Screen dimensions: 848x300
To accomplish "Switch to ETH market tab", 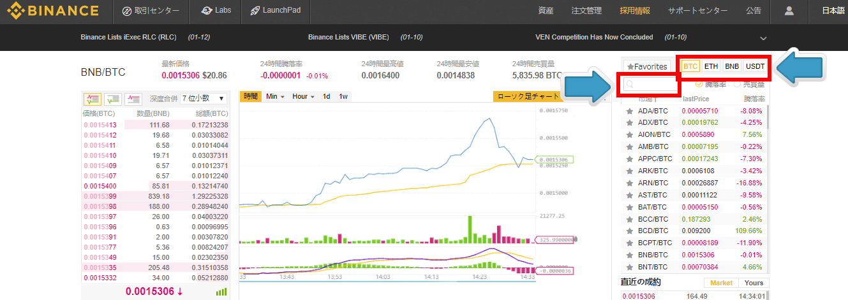I will coord(711,66).
